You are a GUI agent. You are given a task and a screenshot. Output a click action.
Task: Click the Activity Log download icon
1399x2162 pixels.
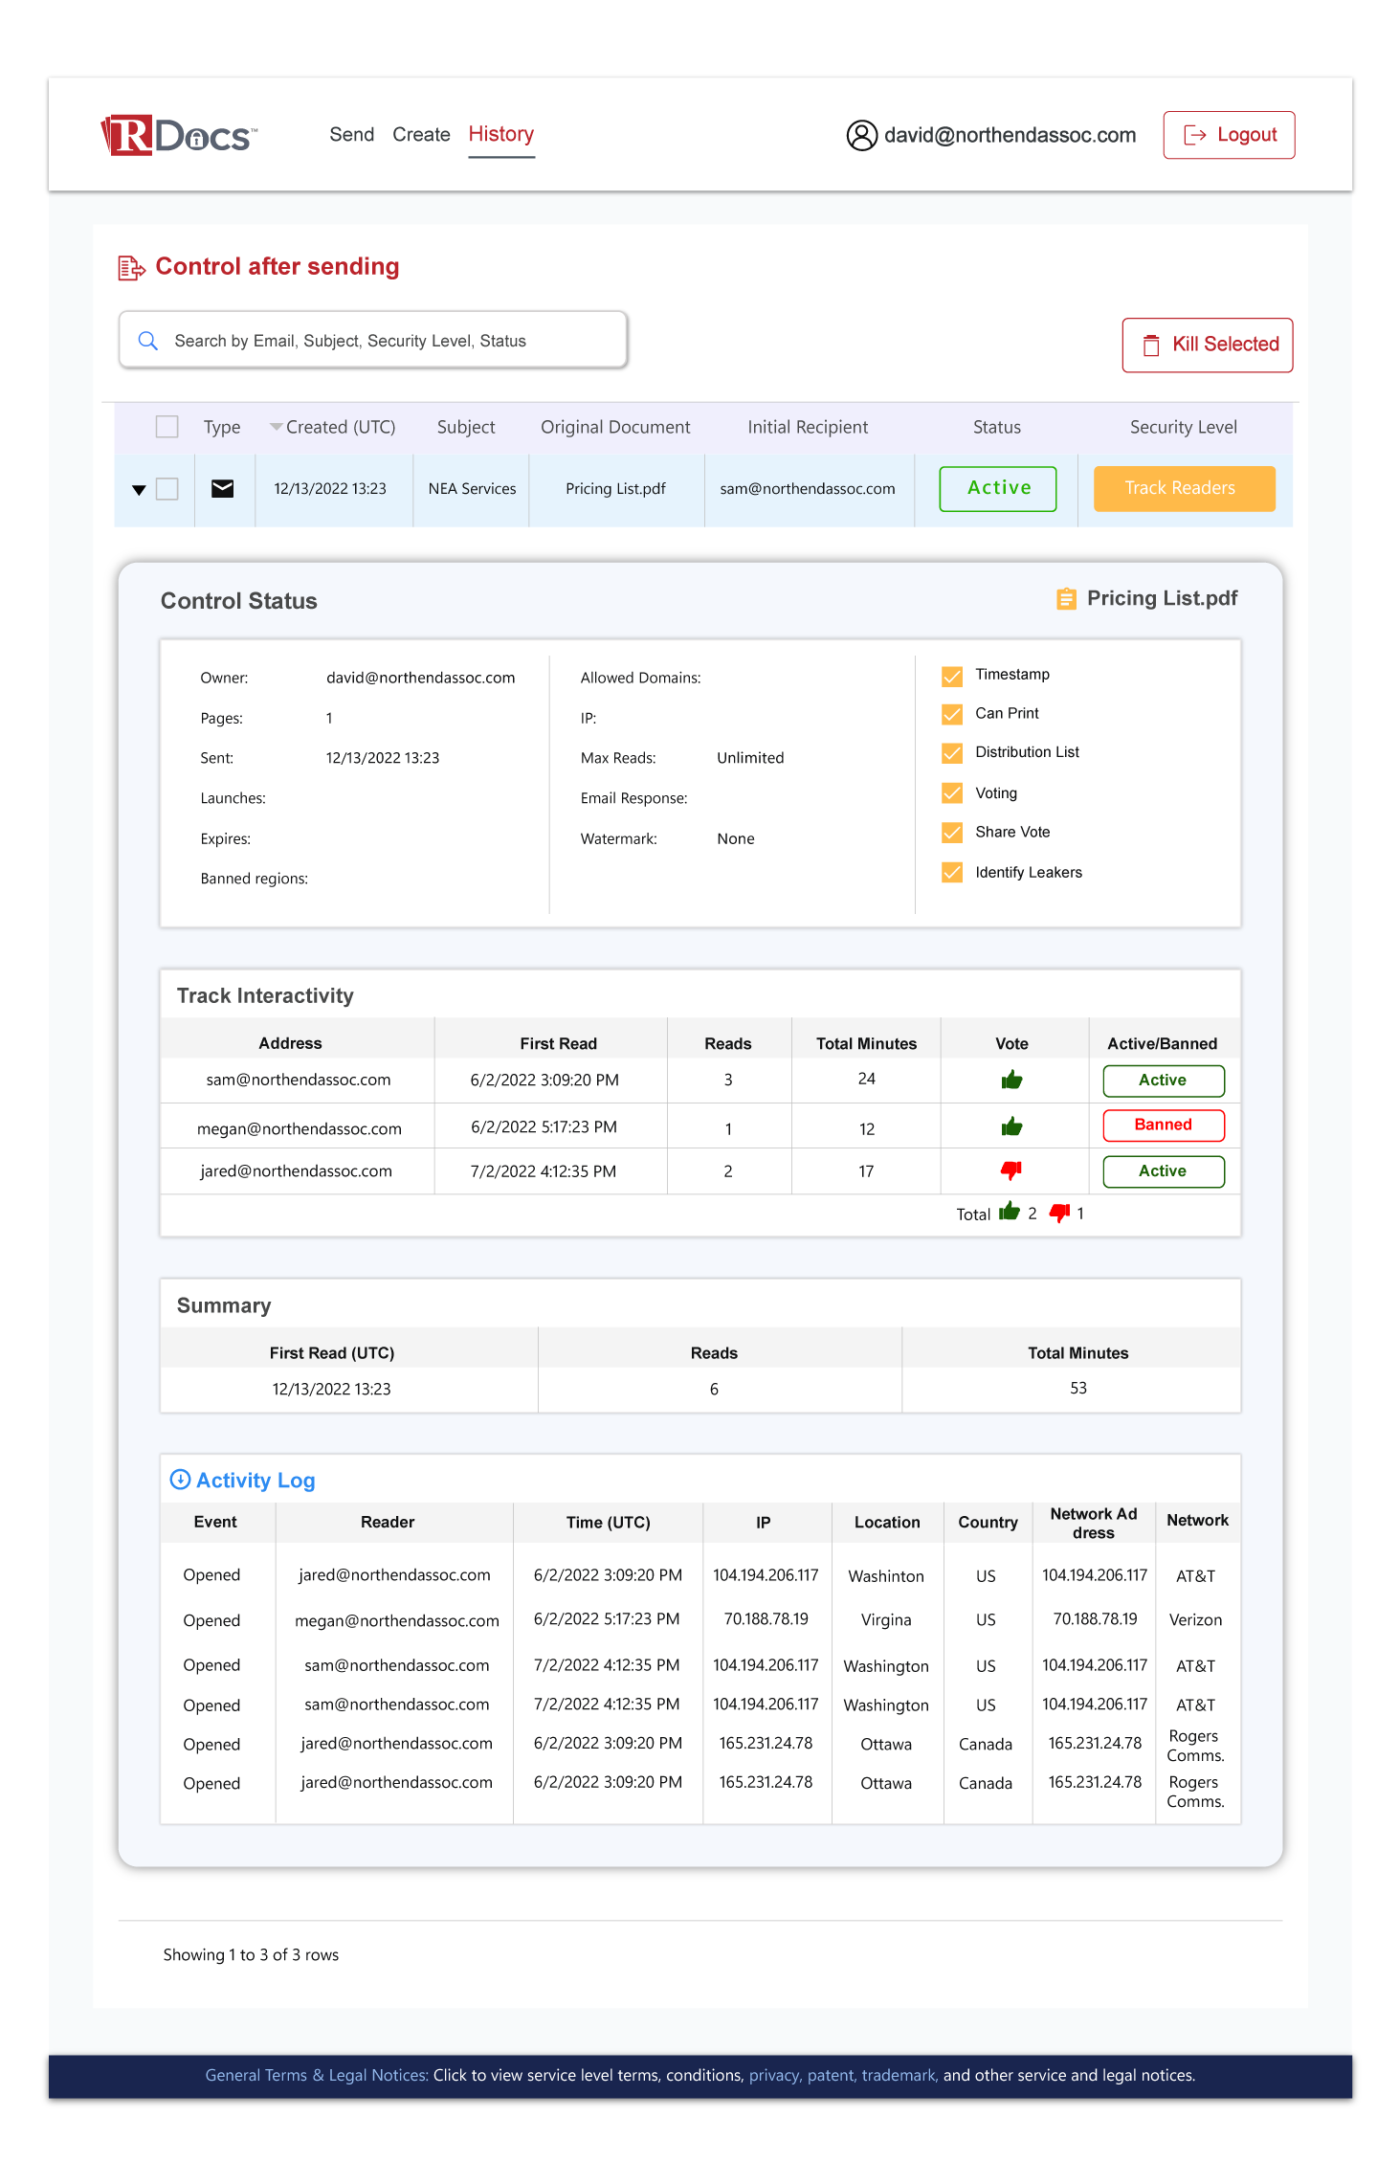(x=180, y=1480)
